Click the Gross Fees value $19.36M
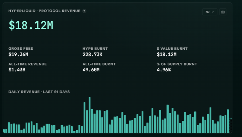The height and width of the screenshot is (137, 242). pos(19,54)
